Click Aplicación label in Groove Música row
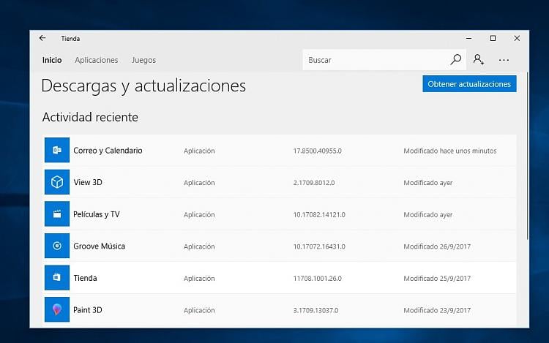Screen dimensions: 549x343 coord(199,246)
